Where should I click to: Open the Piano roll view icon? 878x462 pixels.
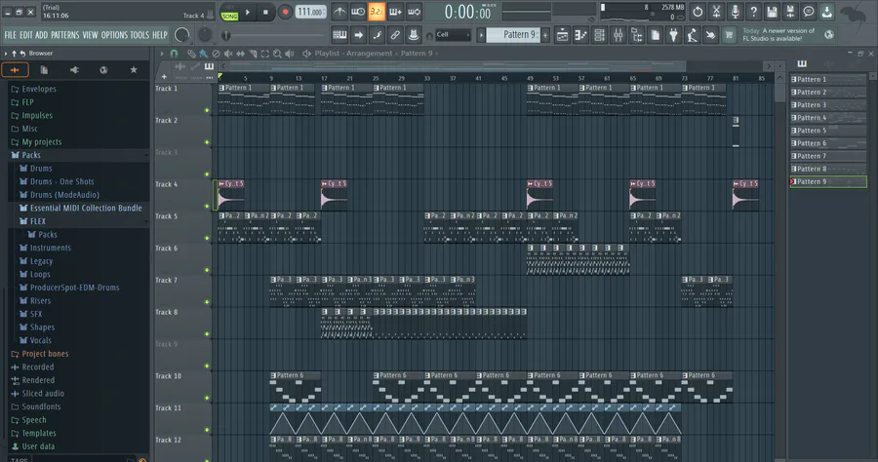(x=580, y=35)
